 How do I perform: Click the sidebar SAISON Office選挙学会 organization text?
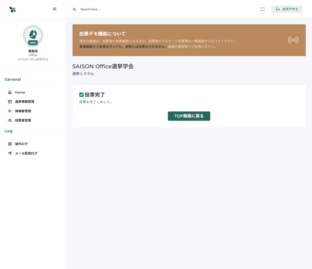(33, 59)
